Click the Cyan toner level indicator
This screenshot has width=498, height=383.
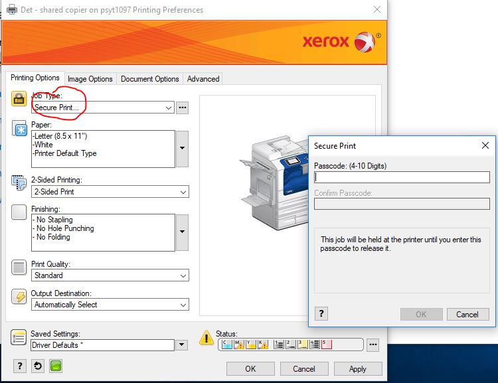pos(227,345)
